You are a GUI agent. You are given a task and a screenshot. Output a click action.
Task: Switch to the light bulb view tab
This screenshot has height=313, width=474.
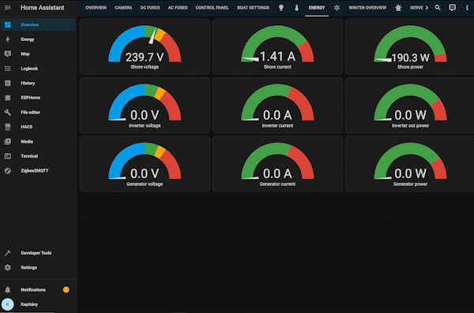281,8
